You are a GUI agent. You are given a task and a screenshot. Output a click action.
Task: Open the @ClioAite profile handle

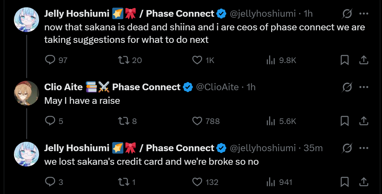(x=217, y=87)
